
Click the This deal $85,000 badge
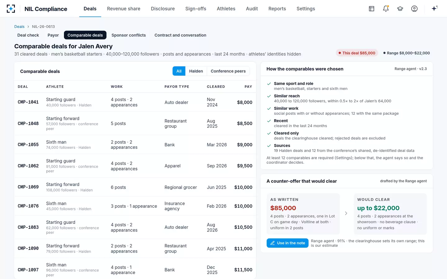pyautogui.click(x=357, y=53)
